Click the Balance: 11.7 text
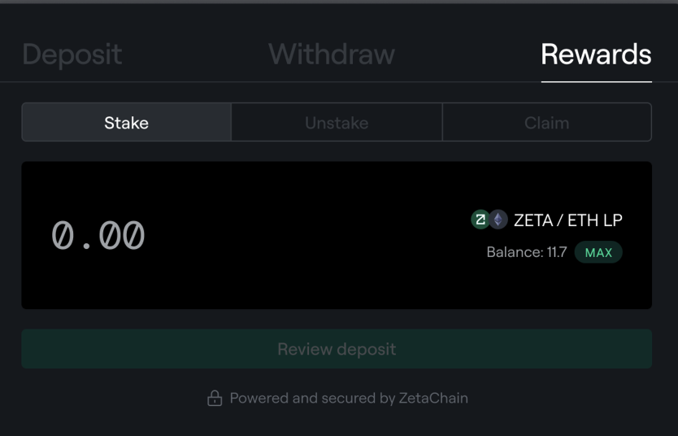This screenshot has width=678, height=436. (526, 252)
